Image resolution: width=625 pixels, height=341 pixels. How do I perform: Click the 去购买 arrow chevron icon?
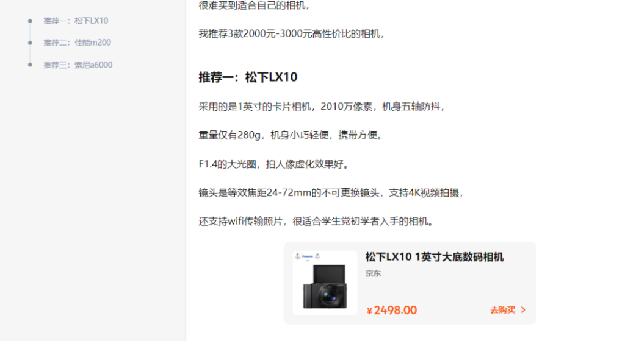point(523,310)
